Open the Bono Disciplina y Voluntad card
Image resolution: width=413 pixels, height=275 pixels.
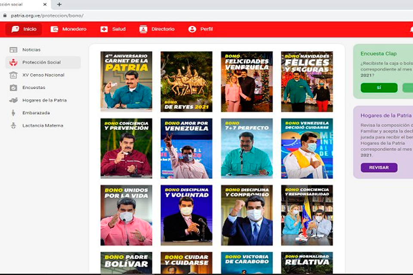point(186,215)
